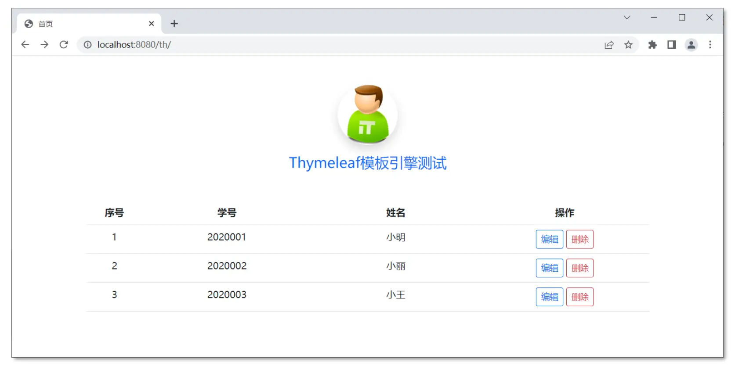Click 删除 for student 小丽
The width and height of the screenshot is (735, 366).
(x=580, y=268)
